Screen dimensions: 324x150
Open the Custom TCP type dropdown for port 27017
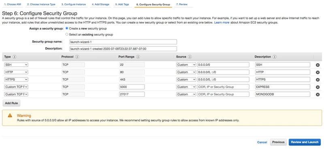[16, 94]
